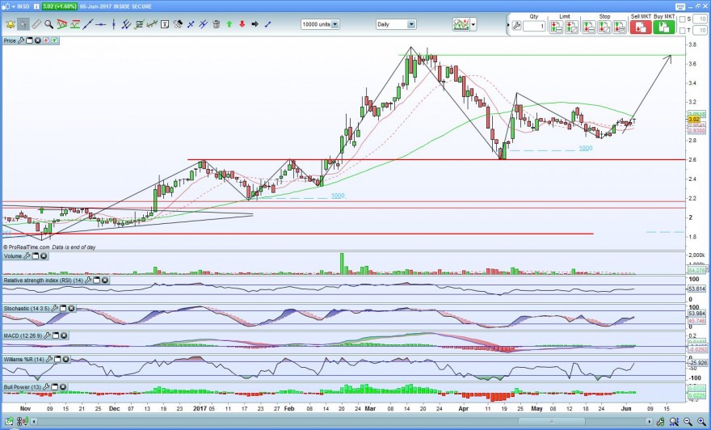This screenshot has height=430, width=711.
Task: Click the horizontal scrollbar thumb
Action: tap(551, 422)
